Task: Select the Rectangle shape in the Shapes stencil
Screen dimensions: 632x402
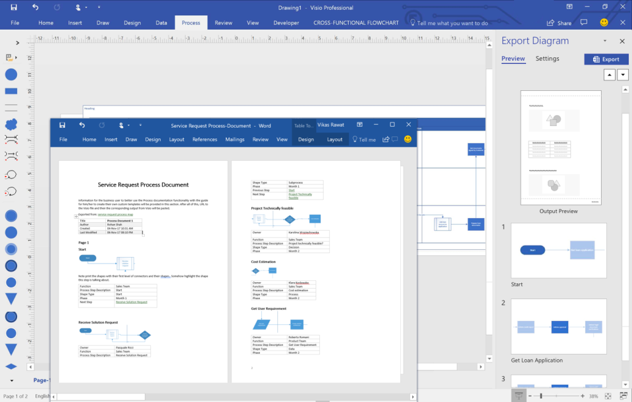Action: click(11, 90)
